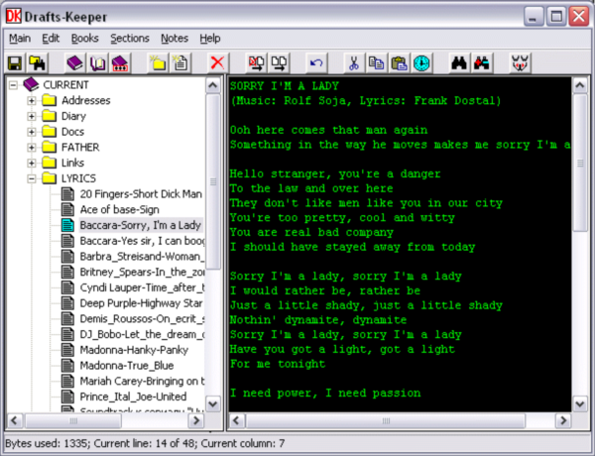Click the clipboard Paste icon
595x456 pixels.
click(399, 62)
